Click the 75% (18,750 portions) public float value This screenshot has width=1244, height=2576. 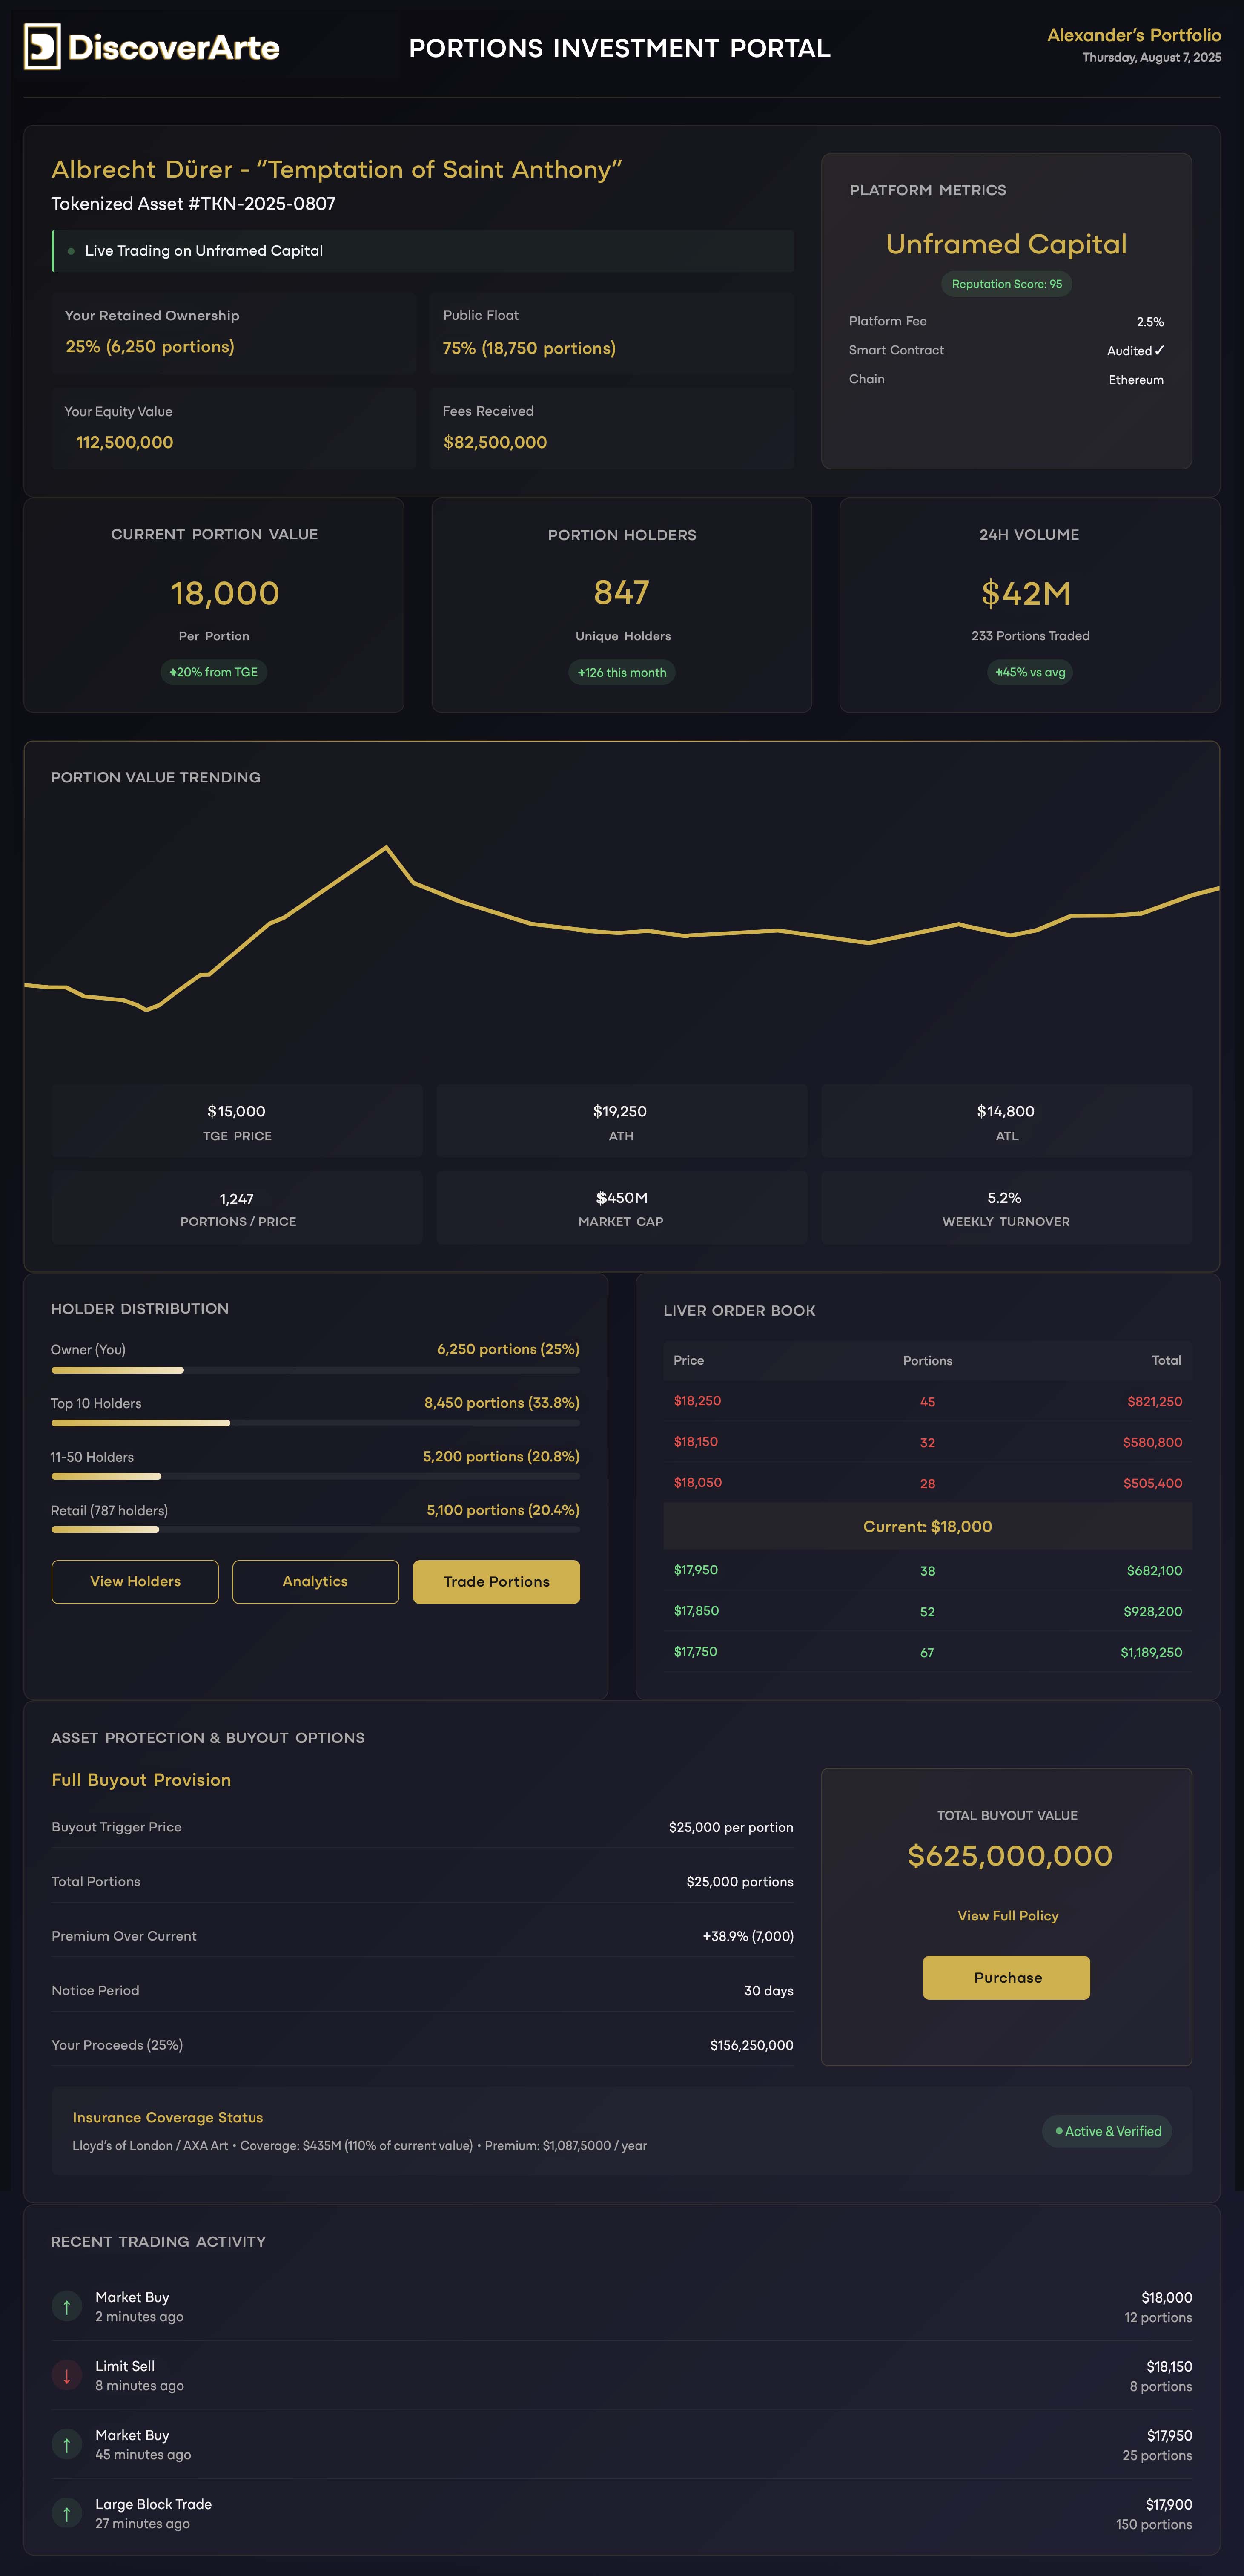tap(530, 348)
